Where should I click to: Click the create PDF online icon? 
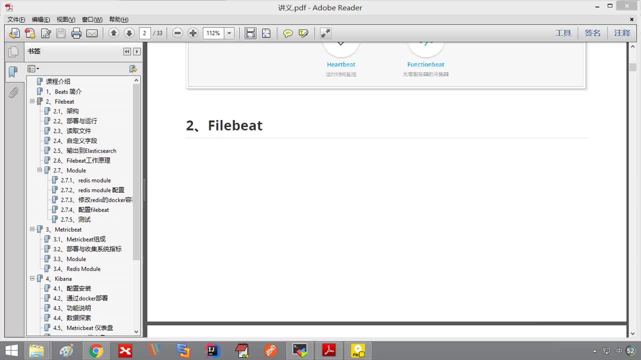[30, 33]
